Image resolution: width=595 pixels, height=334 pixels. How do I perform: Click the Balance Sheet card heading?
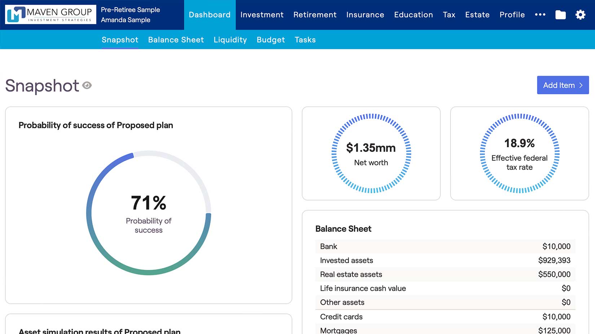coord(343,229)
